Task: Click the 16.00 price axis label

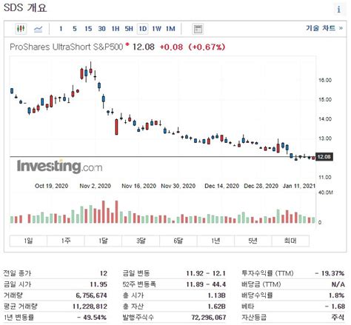Action: click(x=325, y=80)
